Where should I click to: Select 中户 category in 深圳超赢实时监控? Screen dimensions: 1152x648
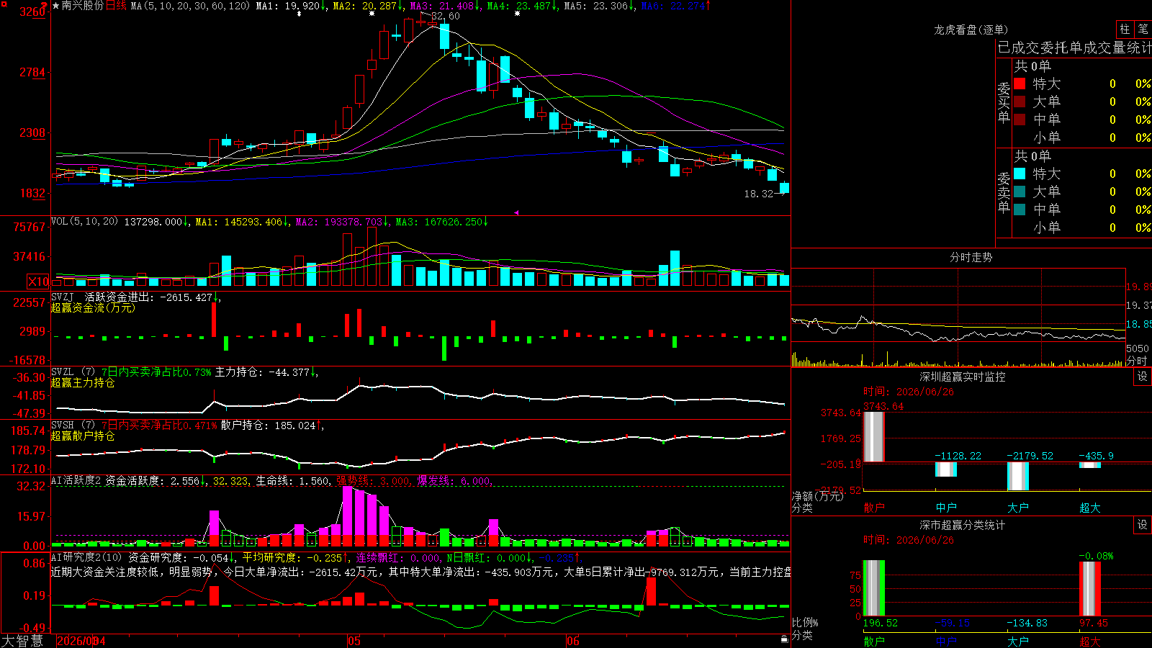click(x=946, y=508)
